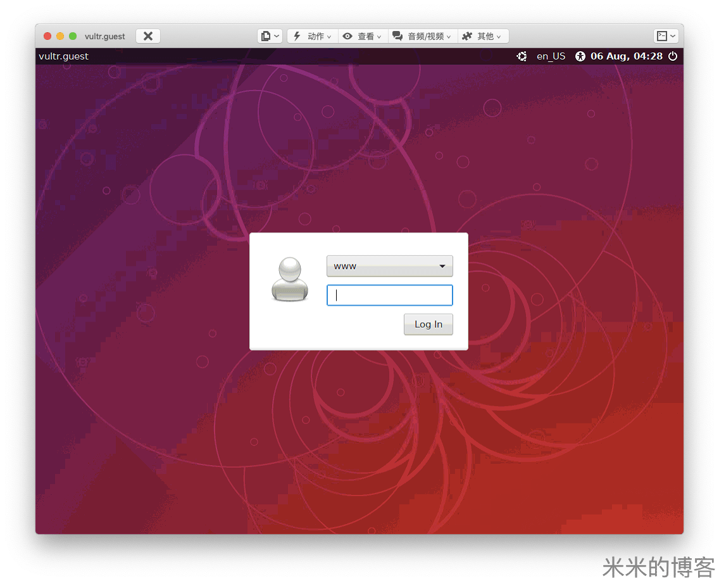This screenshot has height=581, width=719.
Task: Expand the 查看 toolbar menu
Action: pyautogui.click(x=367, y=36)
